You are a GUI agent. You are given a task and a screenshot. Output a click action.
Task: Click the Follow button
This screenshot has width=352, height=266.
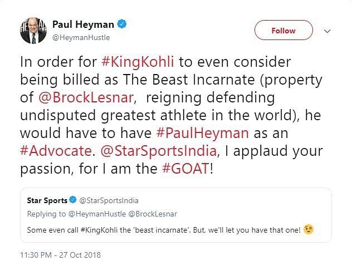click(x=283, y=31)
